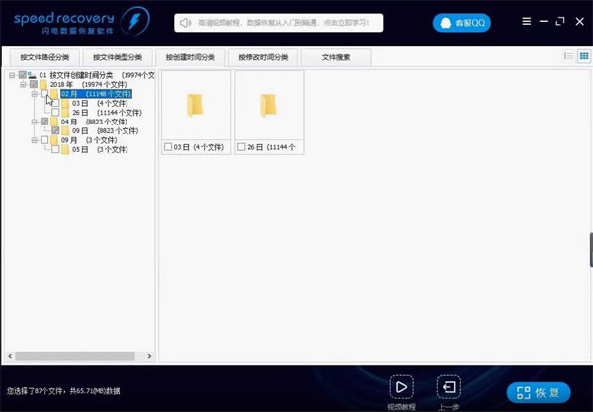
Task: Switch to list view mode icon
Action: click(568, 57)
